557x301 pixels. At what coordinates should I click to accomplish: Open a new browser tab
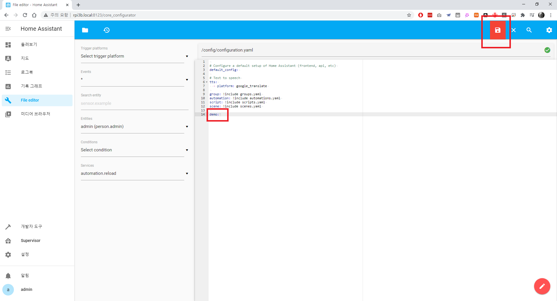pyautogui.click(x=78, y=5)
